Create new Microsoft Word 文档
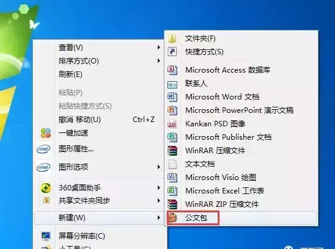This screenshot has width=335, height=249. click(x=222, y=97)
